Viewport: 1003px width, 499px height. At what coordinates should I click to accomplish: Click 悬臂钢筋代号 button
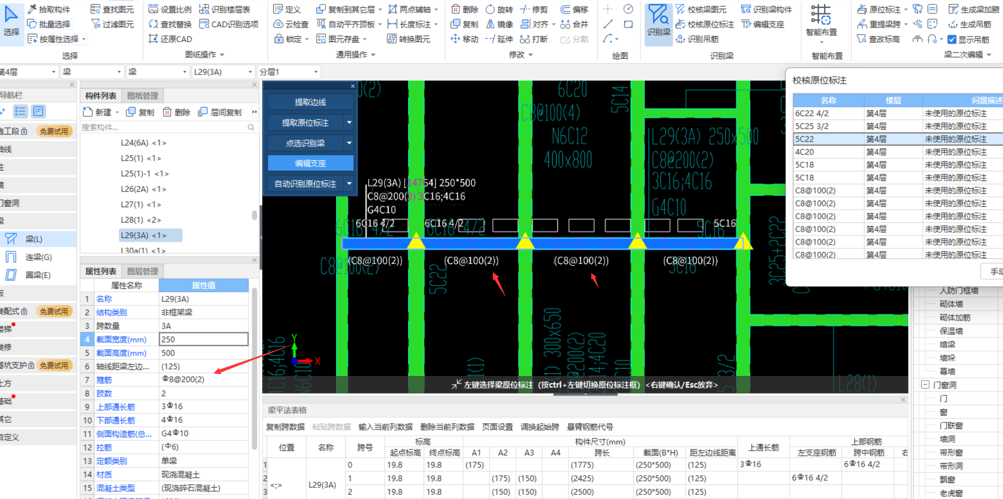tap(590, 427)
